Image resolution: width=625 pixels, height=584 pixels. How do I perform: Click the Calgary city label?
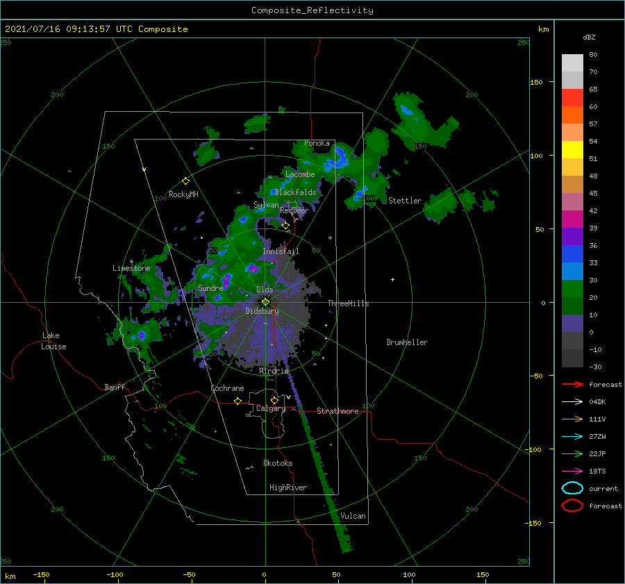271,408
